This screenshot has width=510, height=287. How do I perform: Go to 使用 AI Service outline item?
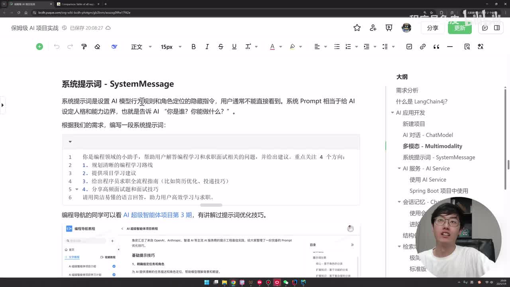click(x=428, y=180)
